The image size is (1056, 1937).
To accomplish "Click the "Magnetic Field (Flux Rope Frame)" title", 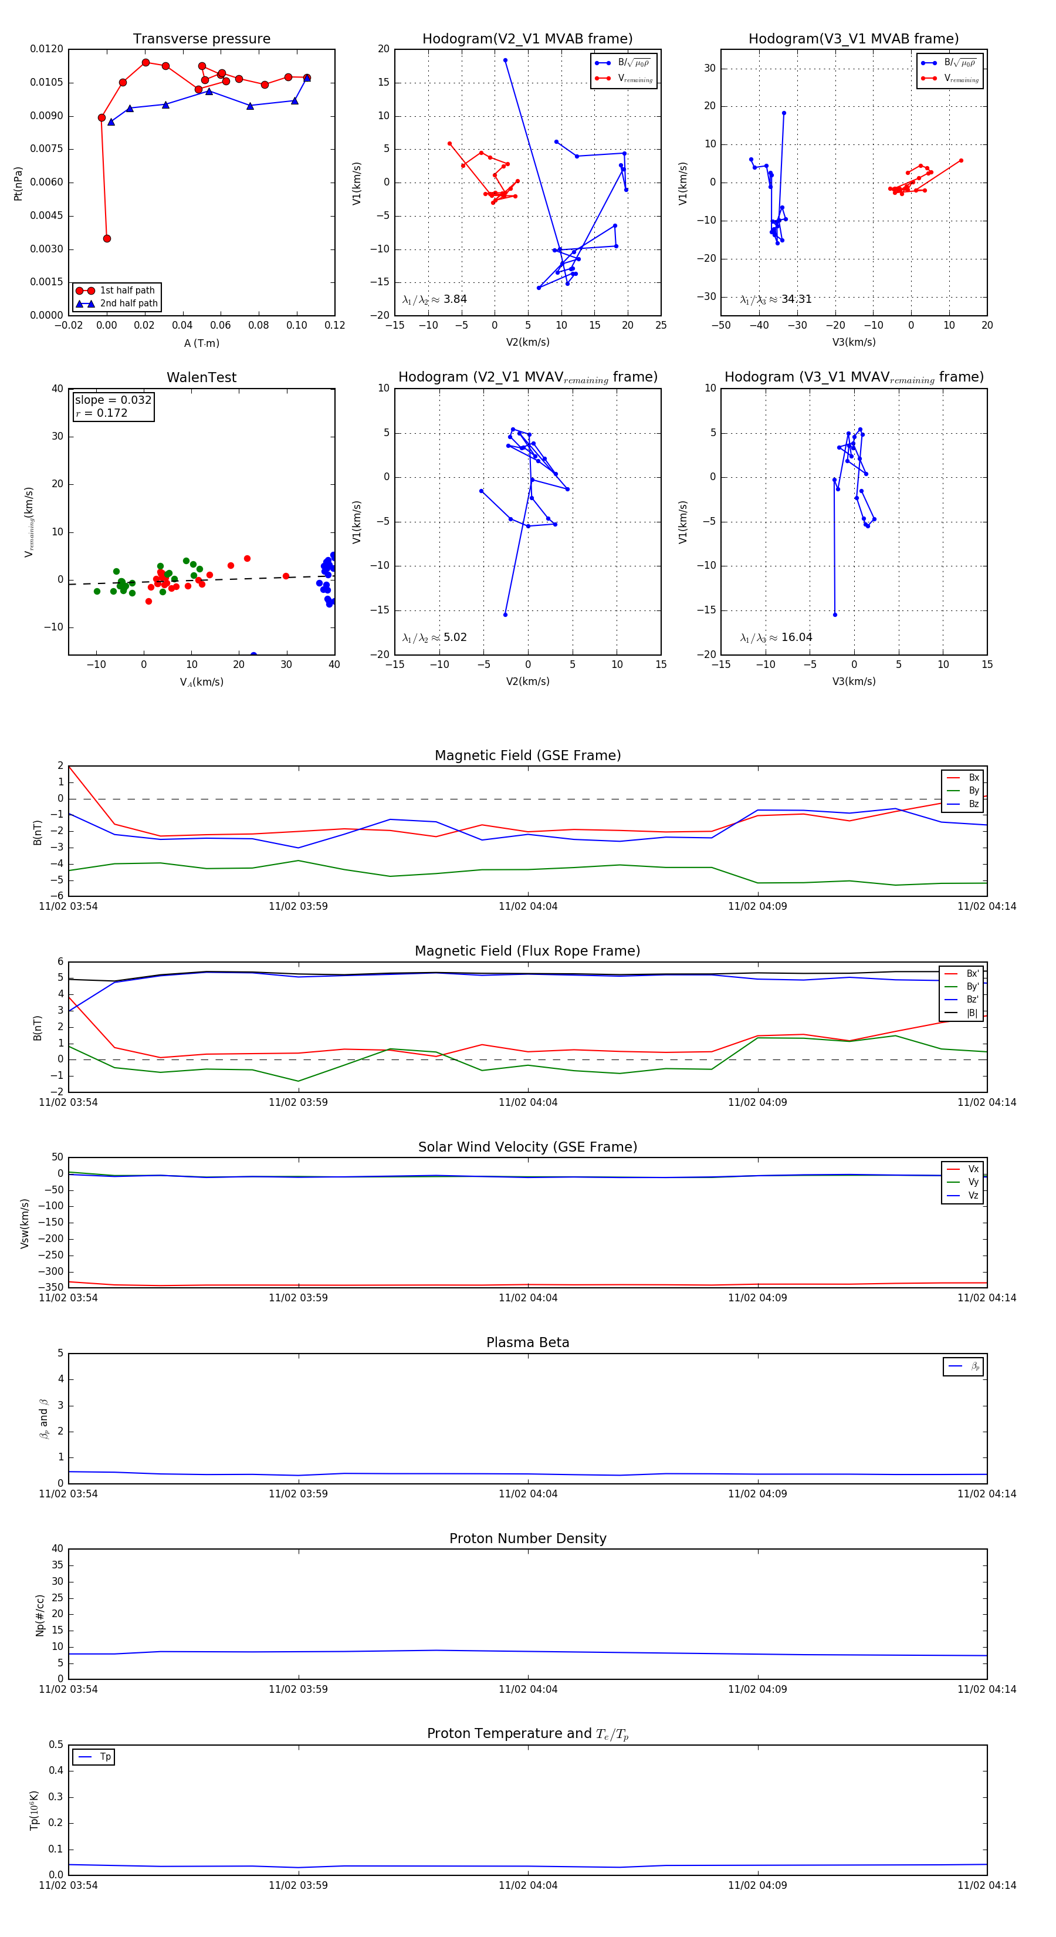I will coord(527,951).
